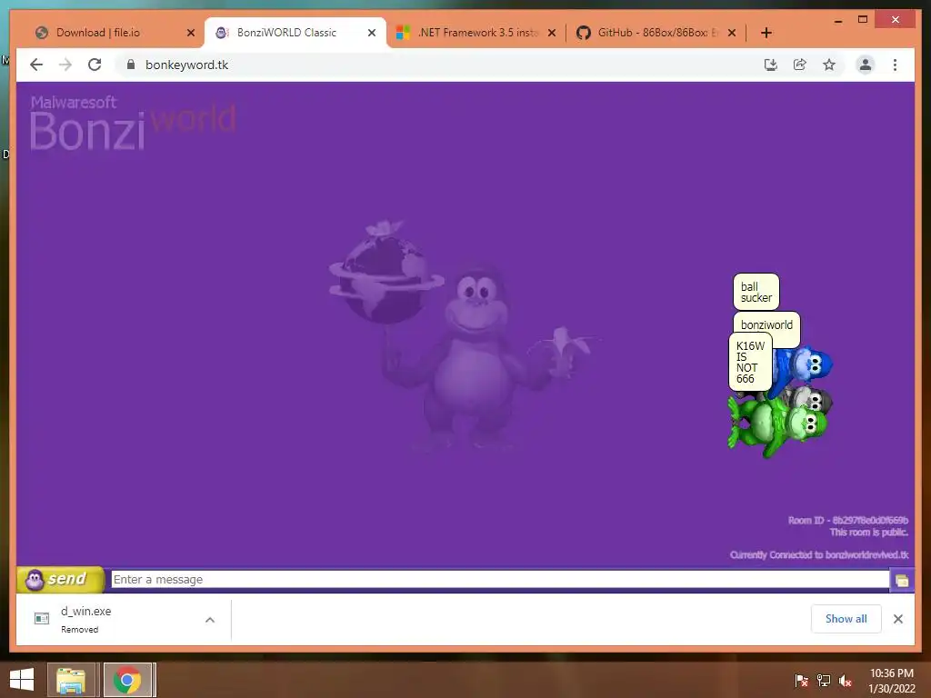Click the Chrome taskbar icon

coord(127,680)
